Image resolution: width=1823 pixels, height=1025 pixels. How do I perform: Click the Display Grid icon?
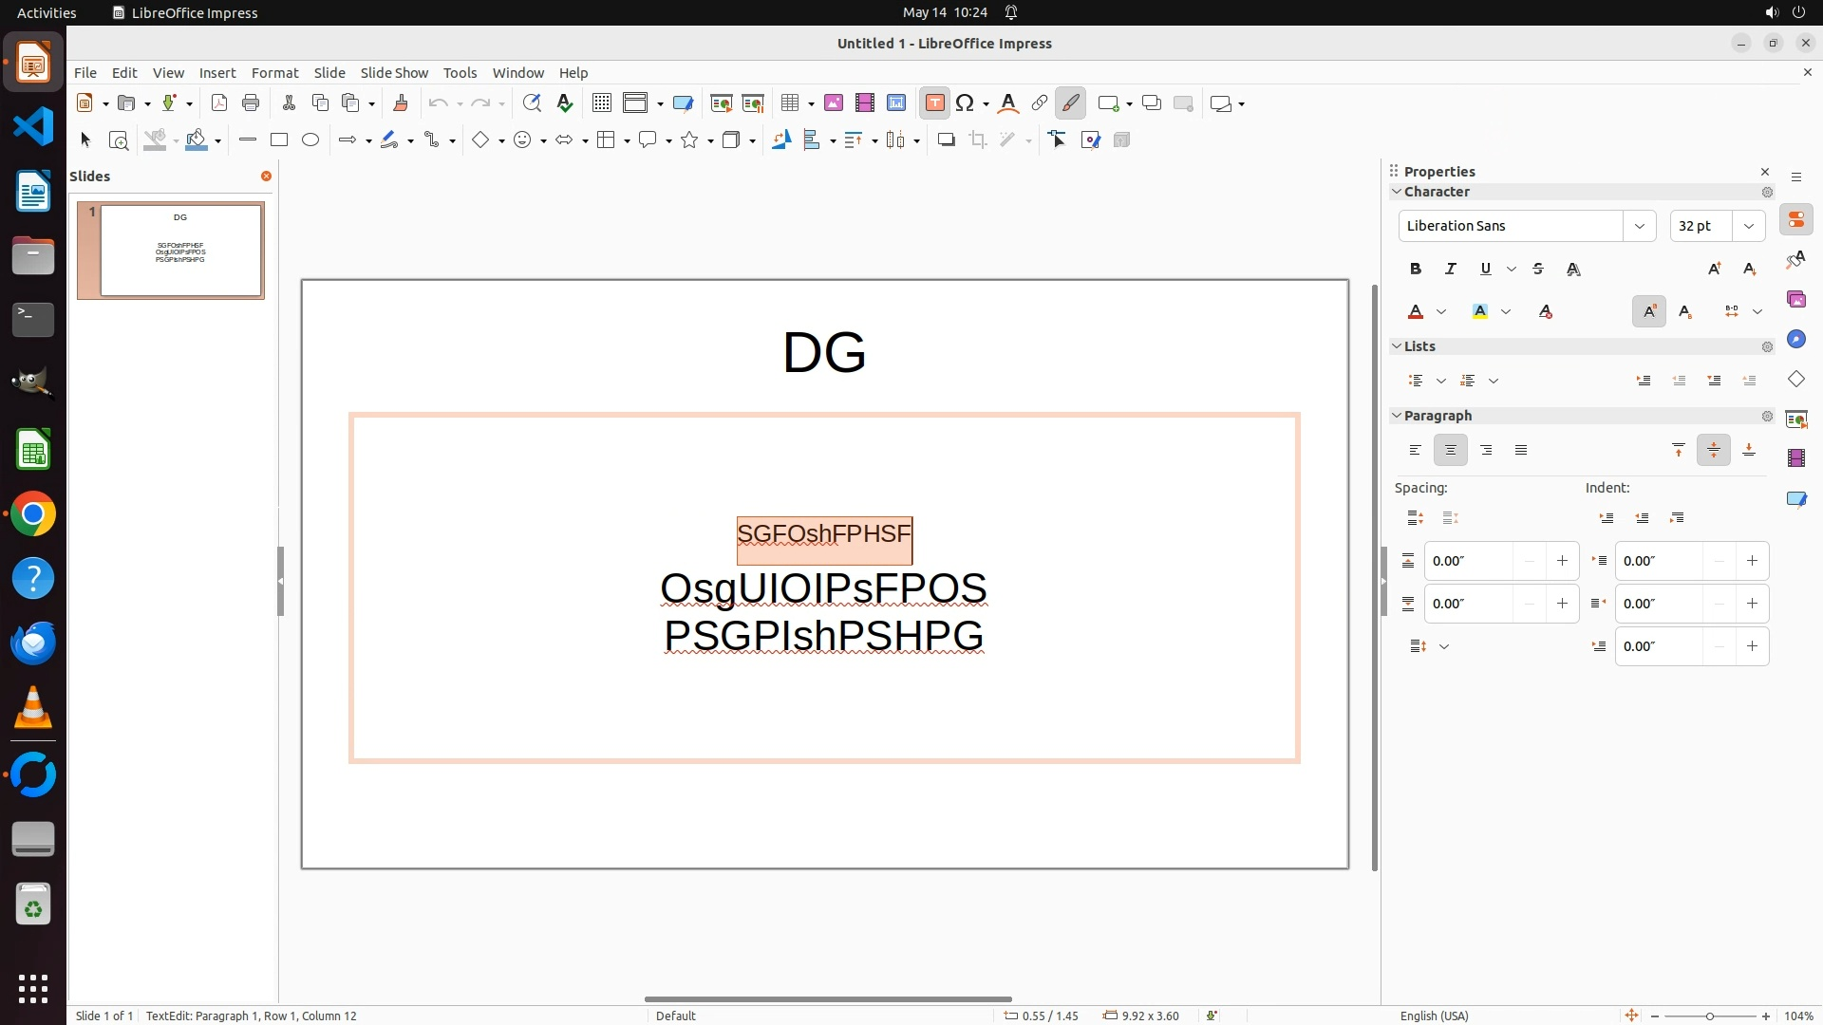[601, 103]
